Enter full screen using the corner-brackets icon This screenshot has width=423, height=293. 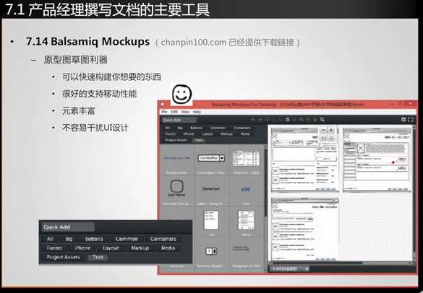pos(410,120)
